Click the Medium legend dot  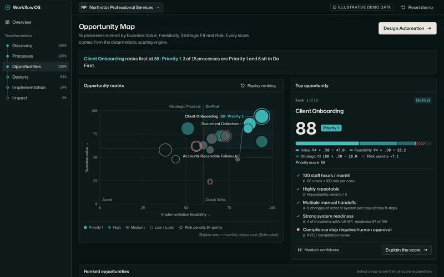tap(128, 228)
